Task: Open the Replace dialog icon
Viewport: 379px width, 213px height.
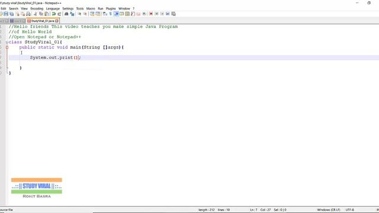Action: pyautogui.click(x=72, y=14)
